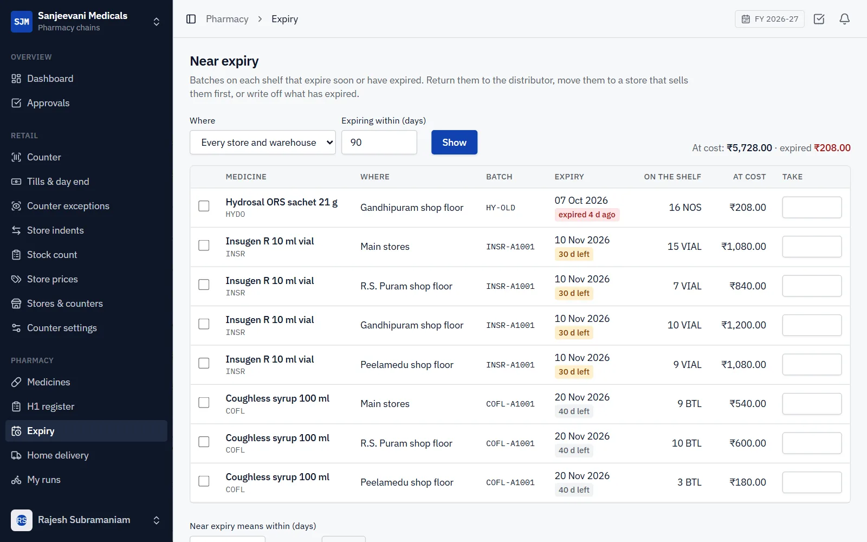The height and width of the screenshot is (542, 867).
Task: Click the Pharmacy breadcrumb link
Action: tap(227, 19)
